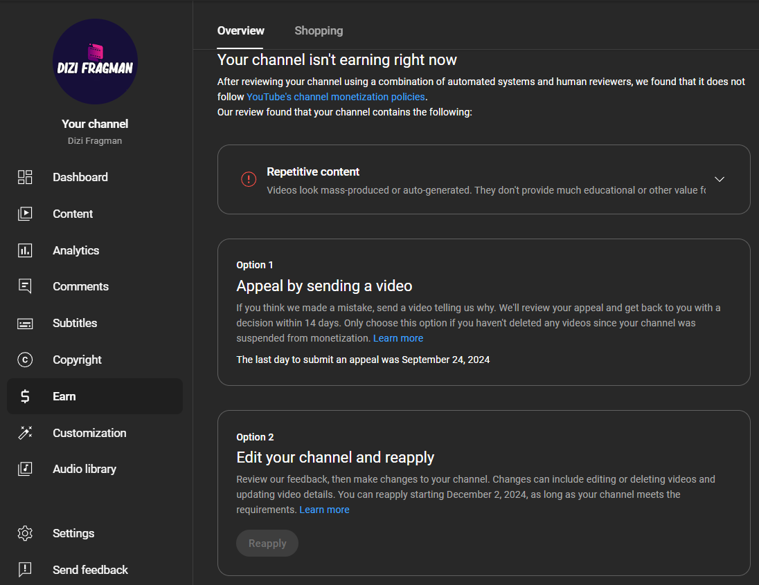Click the red warning icon beside Repetitive content
This screenshot has height=585, width=759.
249,179
